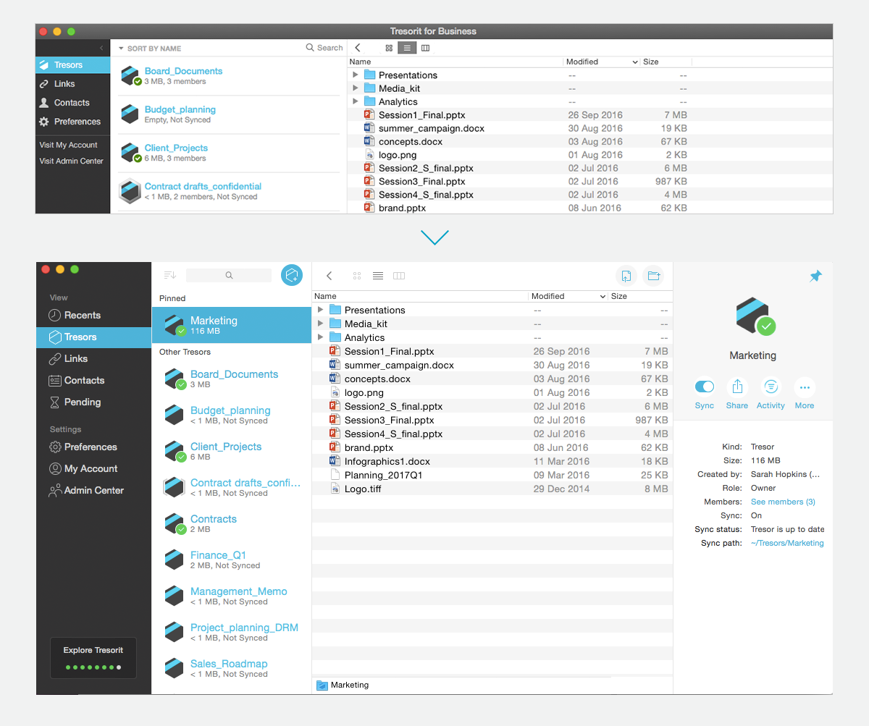Collapse the upper window sidebar with its chevron
The width and height of the screenshot is (869, 726).
[101, 48]
